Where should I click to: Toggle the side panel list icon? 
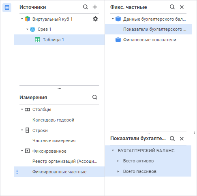click(7, 8)
